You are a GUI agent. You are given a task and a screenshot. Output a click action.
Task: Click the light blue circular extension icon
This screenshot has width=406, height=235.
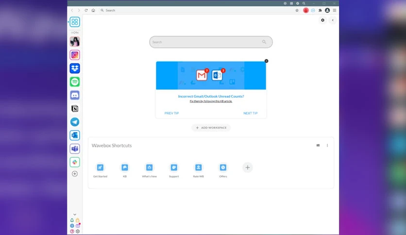[x=313, y=10]
